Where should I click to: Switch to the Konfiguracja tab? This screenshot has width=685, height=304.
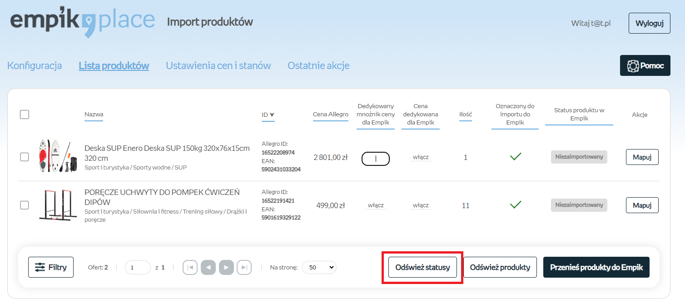[35, 65]
